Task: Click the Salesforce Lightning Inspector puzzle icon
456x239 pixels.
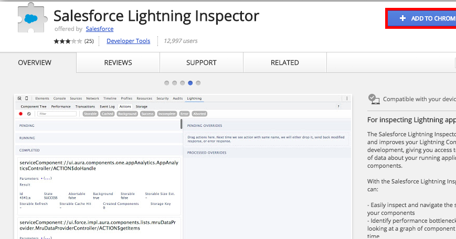Action: (x=33, y=17)
